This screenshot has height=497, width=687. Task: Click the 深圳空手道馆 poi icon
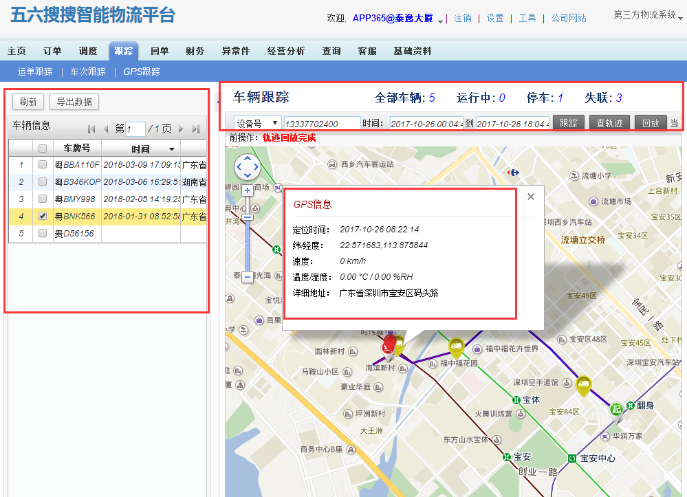click(x=567, y=383)
